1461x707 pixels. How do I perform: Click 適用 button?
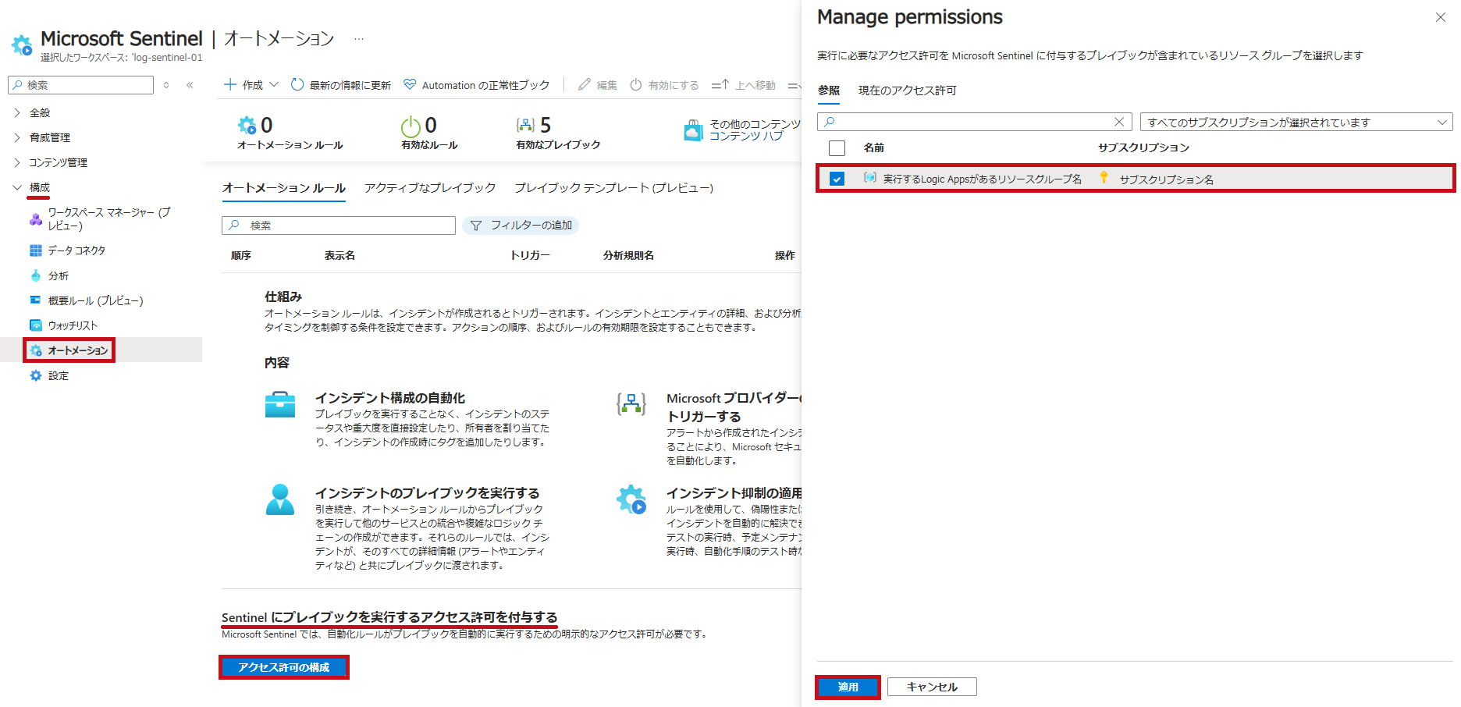coord(848,687)
